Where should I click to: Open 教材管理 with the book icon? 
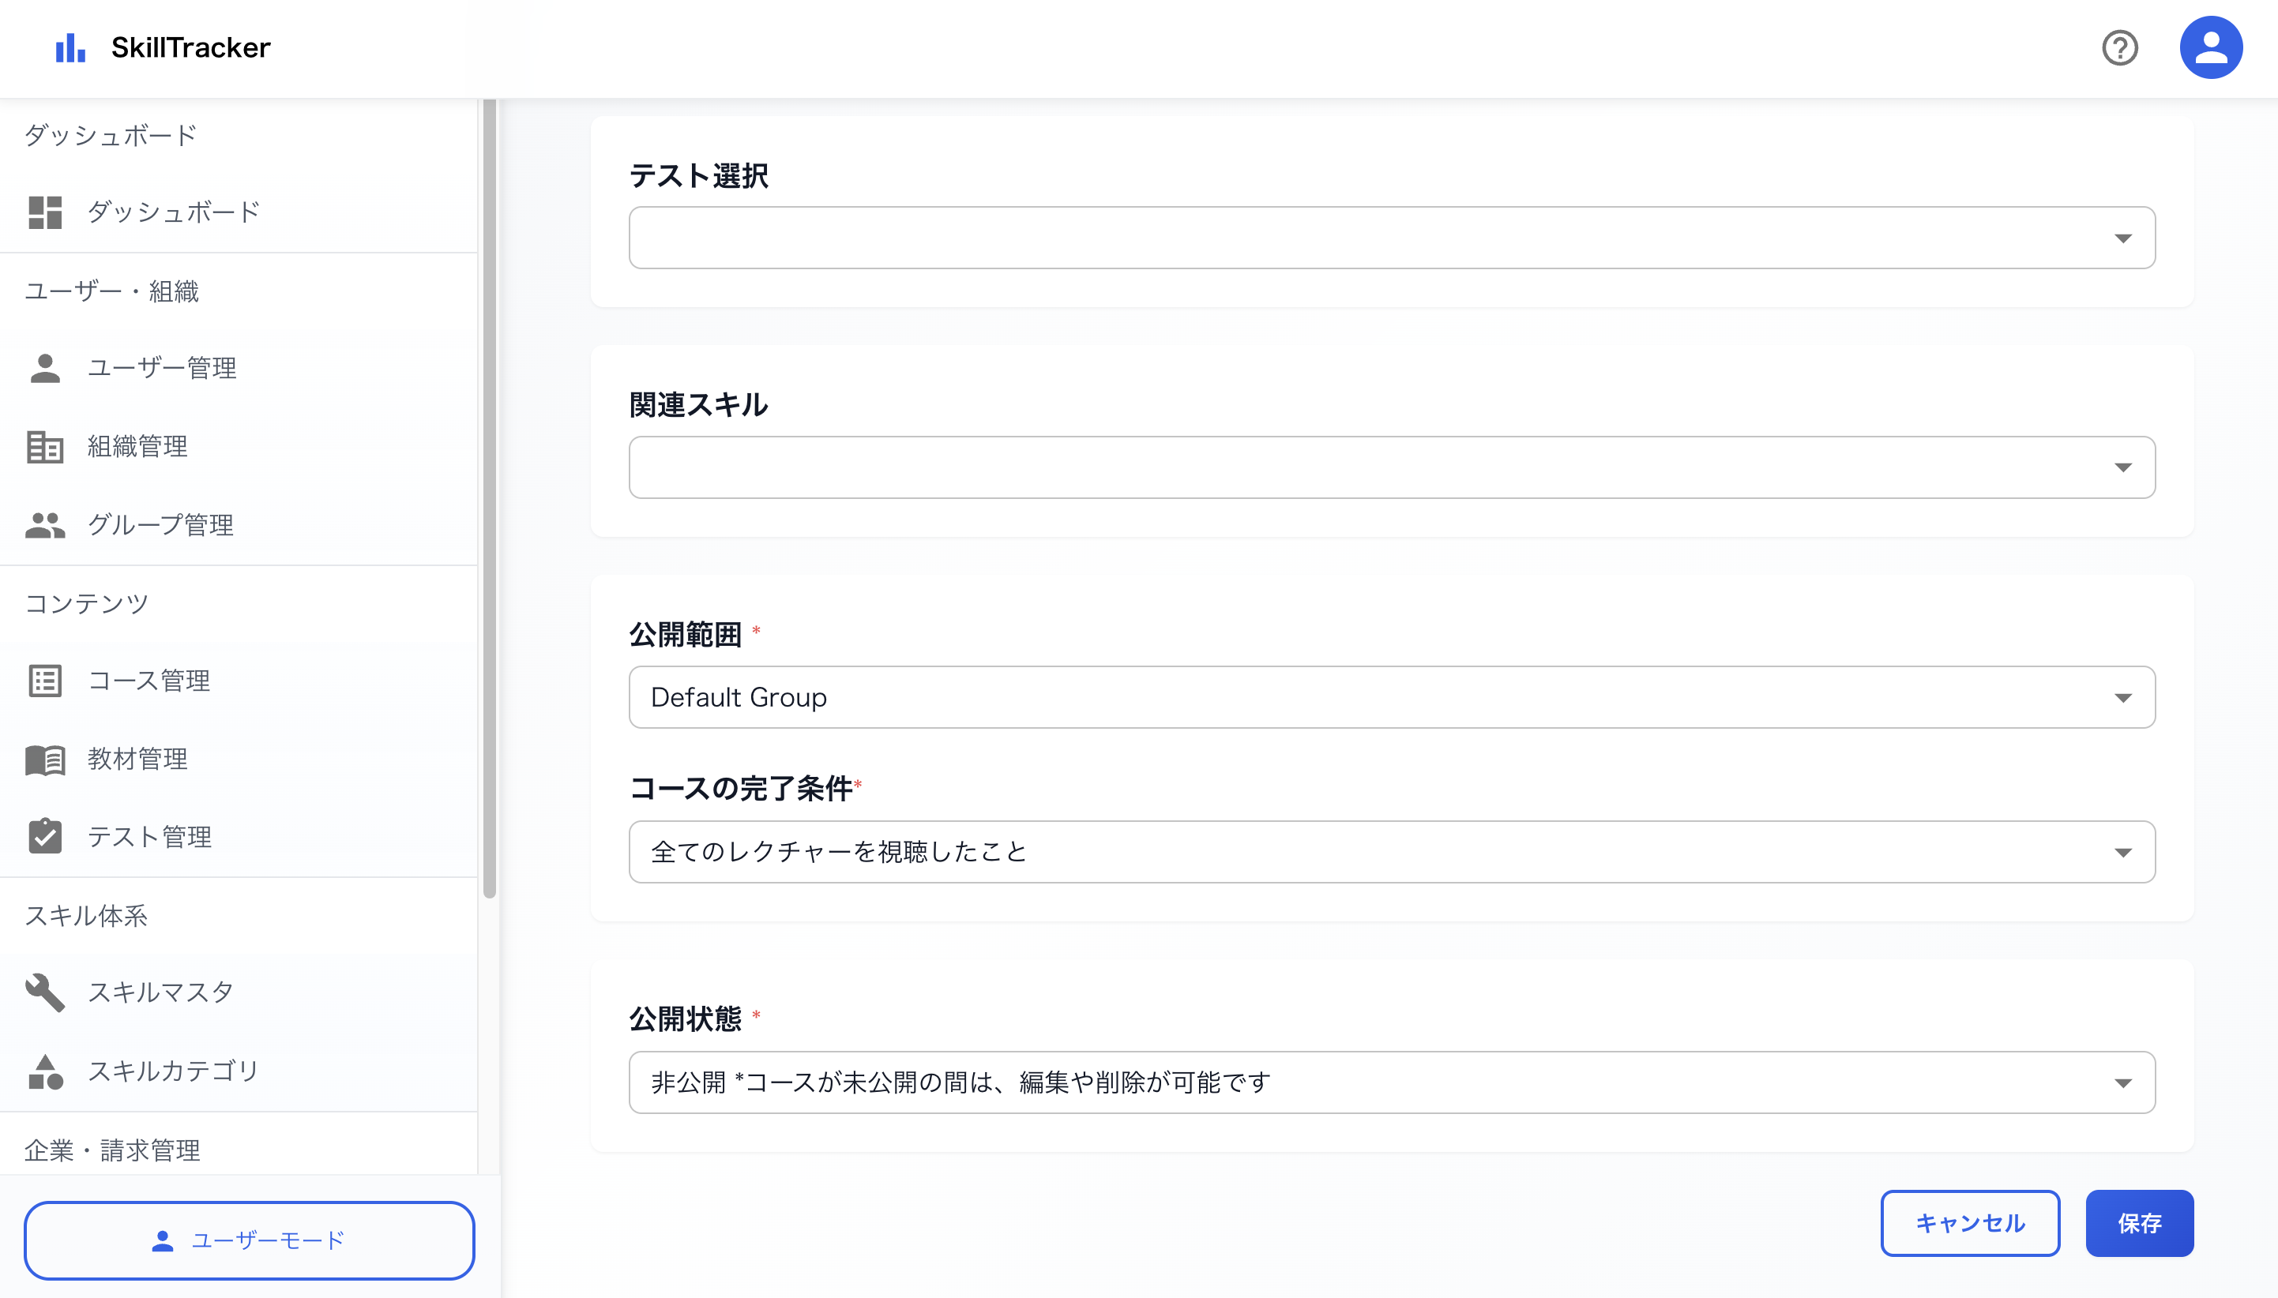[x=44, y=760]
